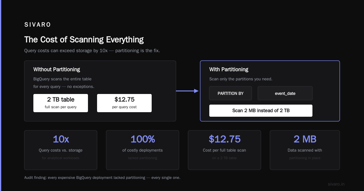The width and height of the screenshot is (364, 191).
Task: Select the '2 TB table' white card
Action: 61,103
